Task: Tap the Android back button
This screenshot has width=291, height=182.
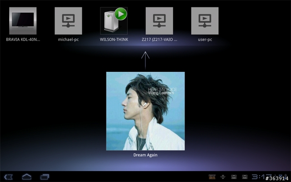Action: [8, 177]
